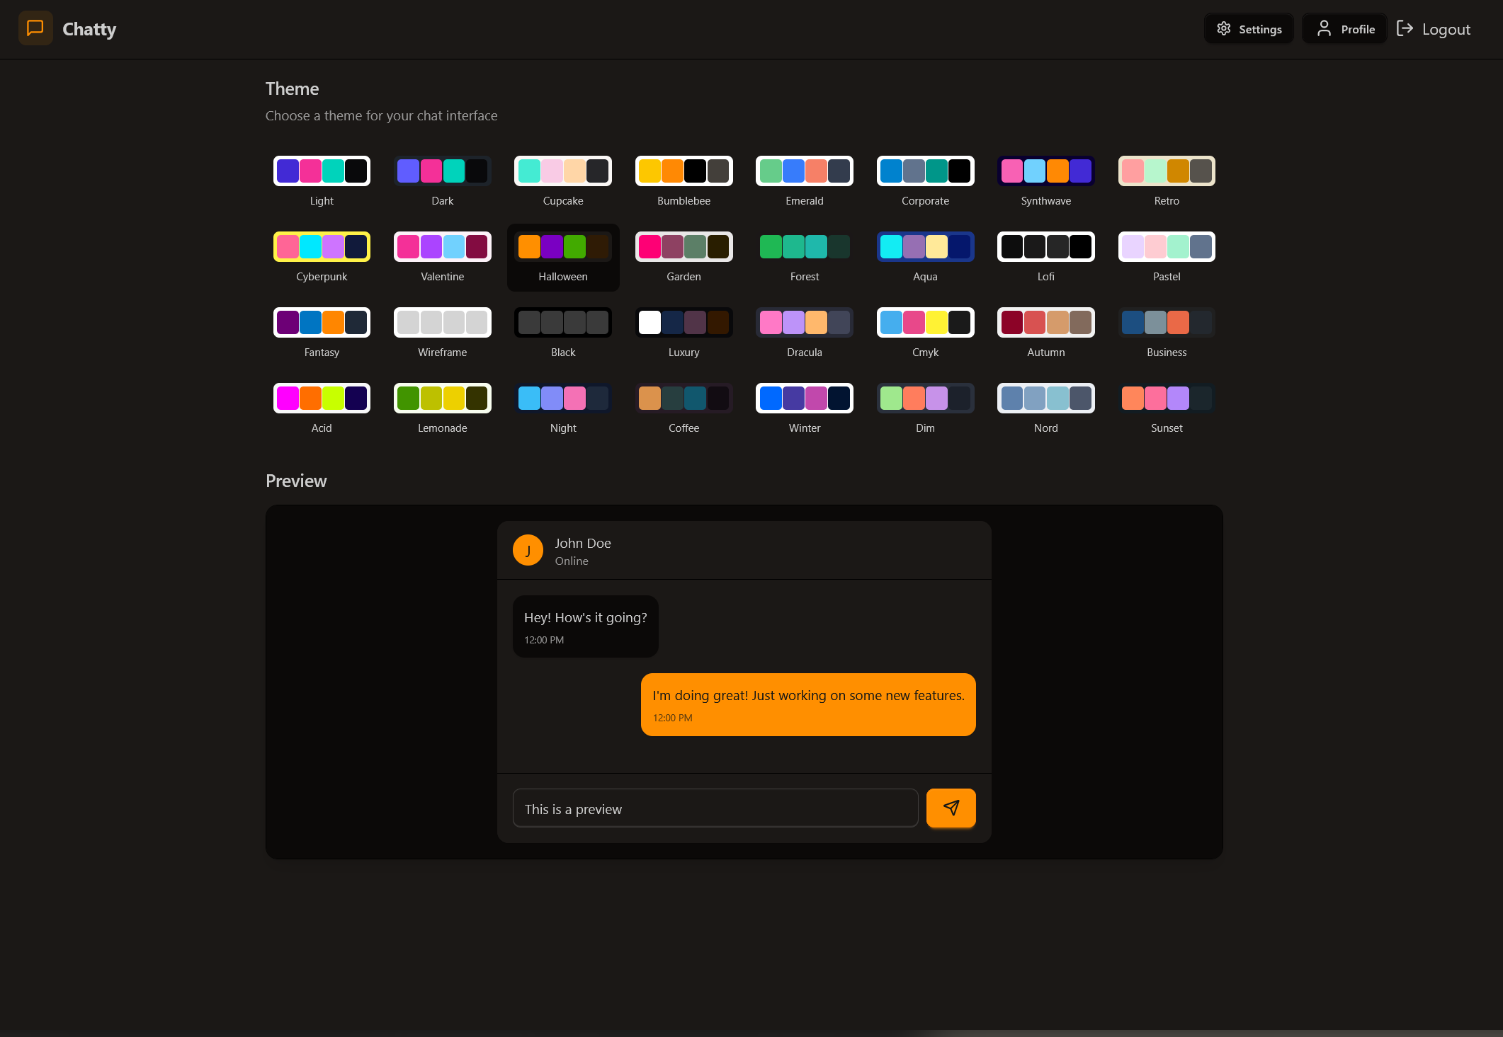The height and width of the screenshot is (1037, 1503).
Task: Choose the Bumblebee theme
Action: (x=684, y=181)
